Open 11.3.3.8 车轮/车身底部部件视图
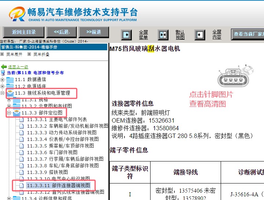 tap(63, 166)
